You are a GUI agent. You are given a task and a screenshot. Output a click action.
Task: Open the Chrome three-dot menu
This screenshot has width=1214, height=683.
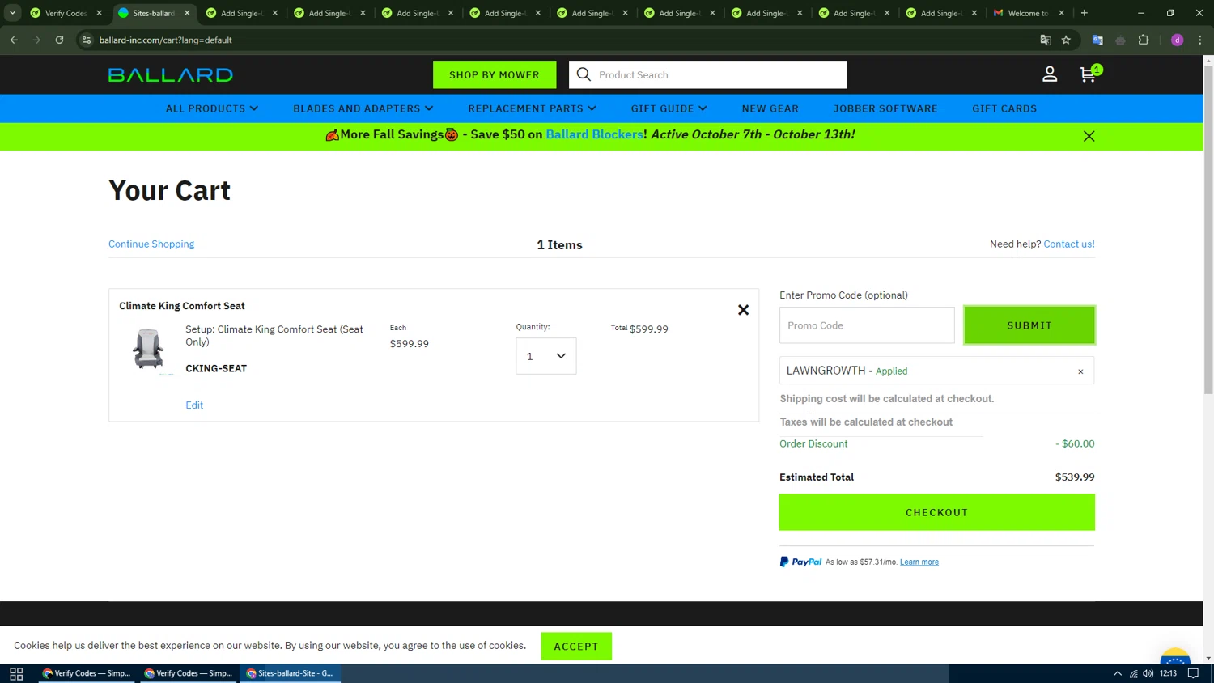tap(1199, 40)
